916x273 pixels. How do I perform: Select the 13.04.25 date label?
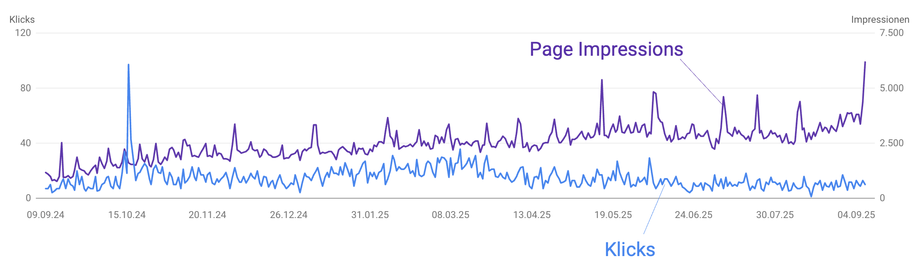[x=532, y=215]
